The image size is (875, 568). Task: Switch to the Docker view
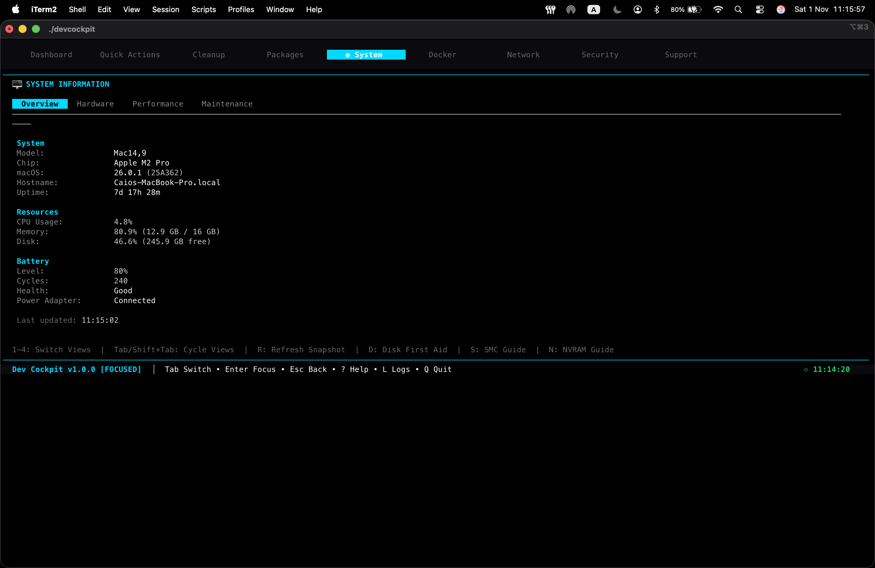[442, 54]
